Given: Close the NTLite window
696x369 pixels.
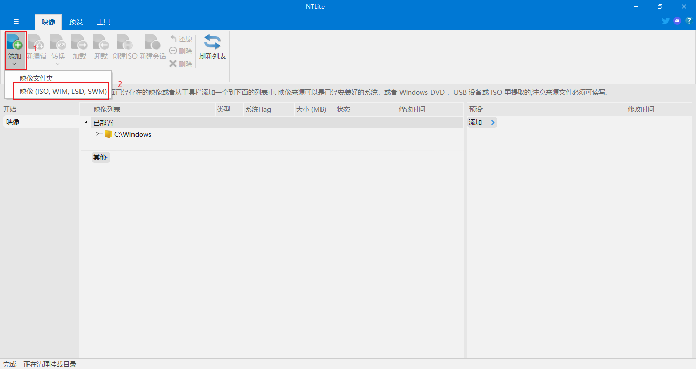Looking at the screenshot, I should pyautogui.click(x=684, y=7).
